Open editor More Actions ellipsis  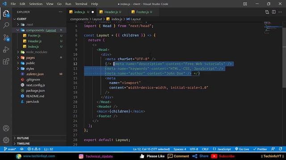(x=280, y=12)
